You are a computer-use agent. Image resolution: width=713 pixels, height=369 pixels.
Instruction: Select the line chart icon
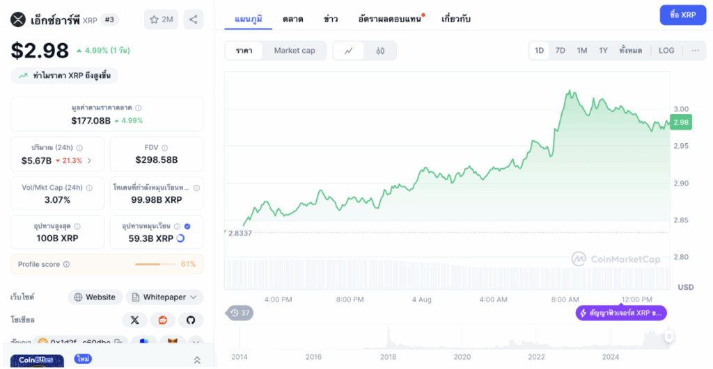[x=349, y=51]
